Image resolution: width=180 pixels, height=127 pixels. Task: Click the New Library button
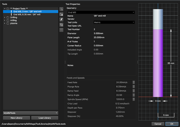tap(16, 118)
